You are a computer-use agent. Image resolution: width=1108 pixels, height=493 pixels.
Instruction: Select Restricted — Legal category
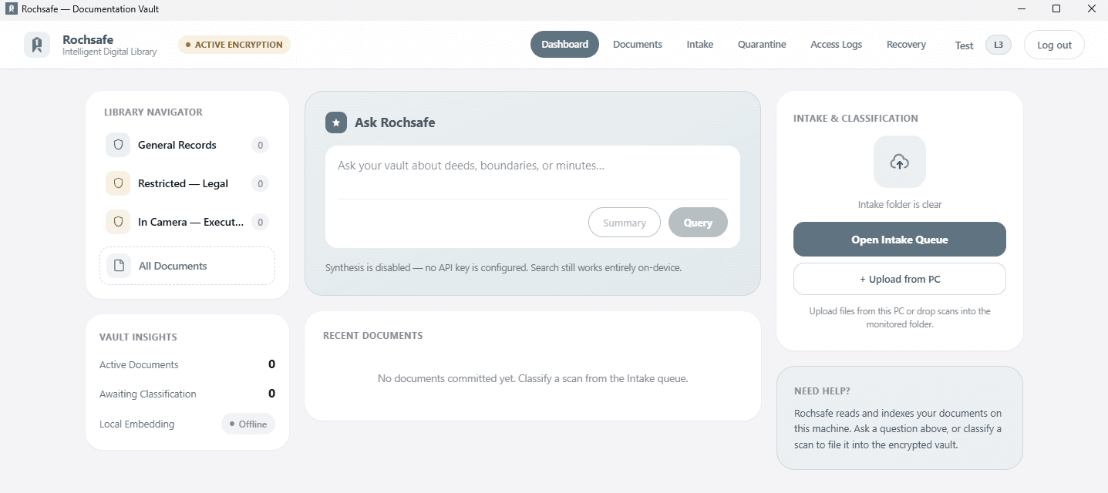coord(187,183)
